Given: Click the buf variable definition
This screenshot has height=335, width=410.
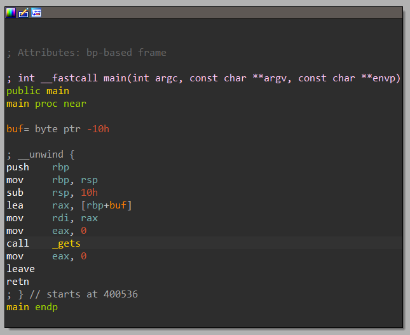Looking at the screenshot, I should [58, 129].
